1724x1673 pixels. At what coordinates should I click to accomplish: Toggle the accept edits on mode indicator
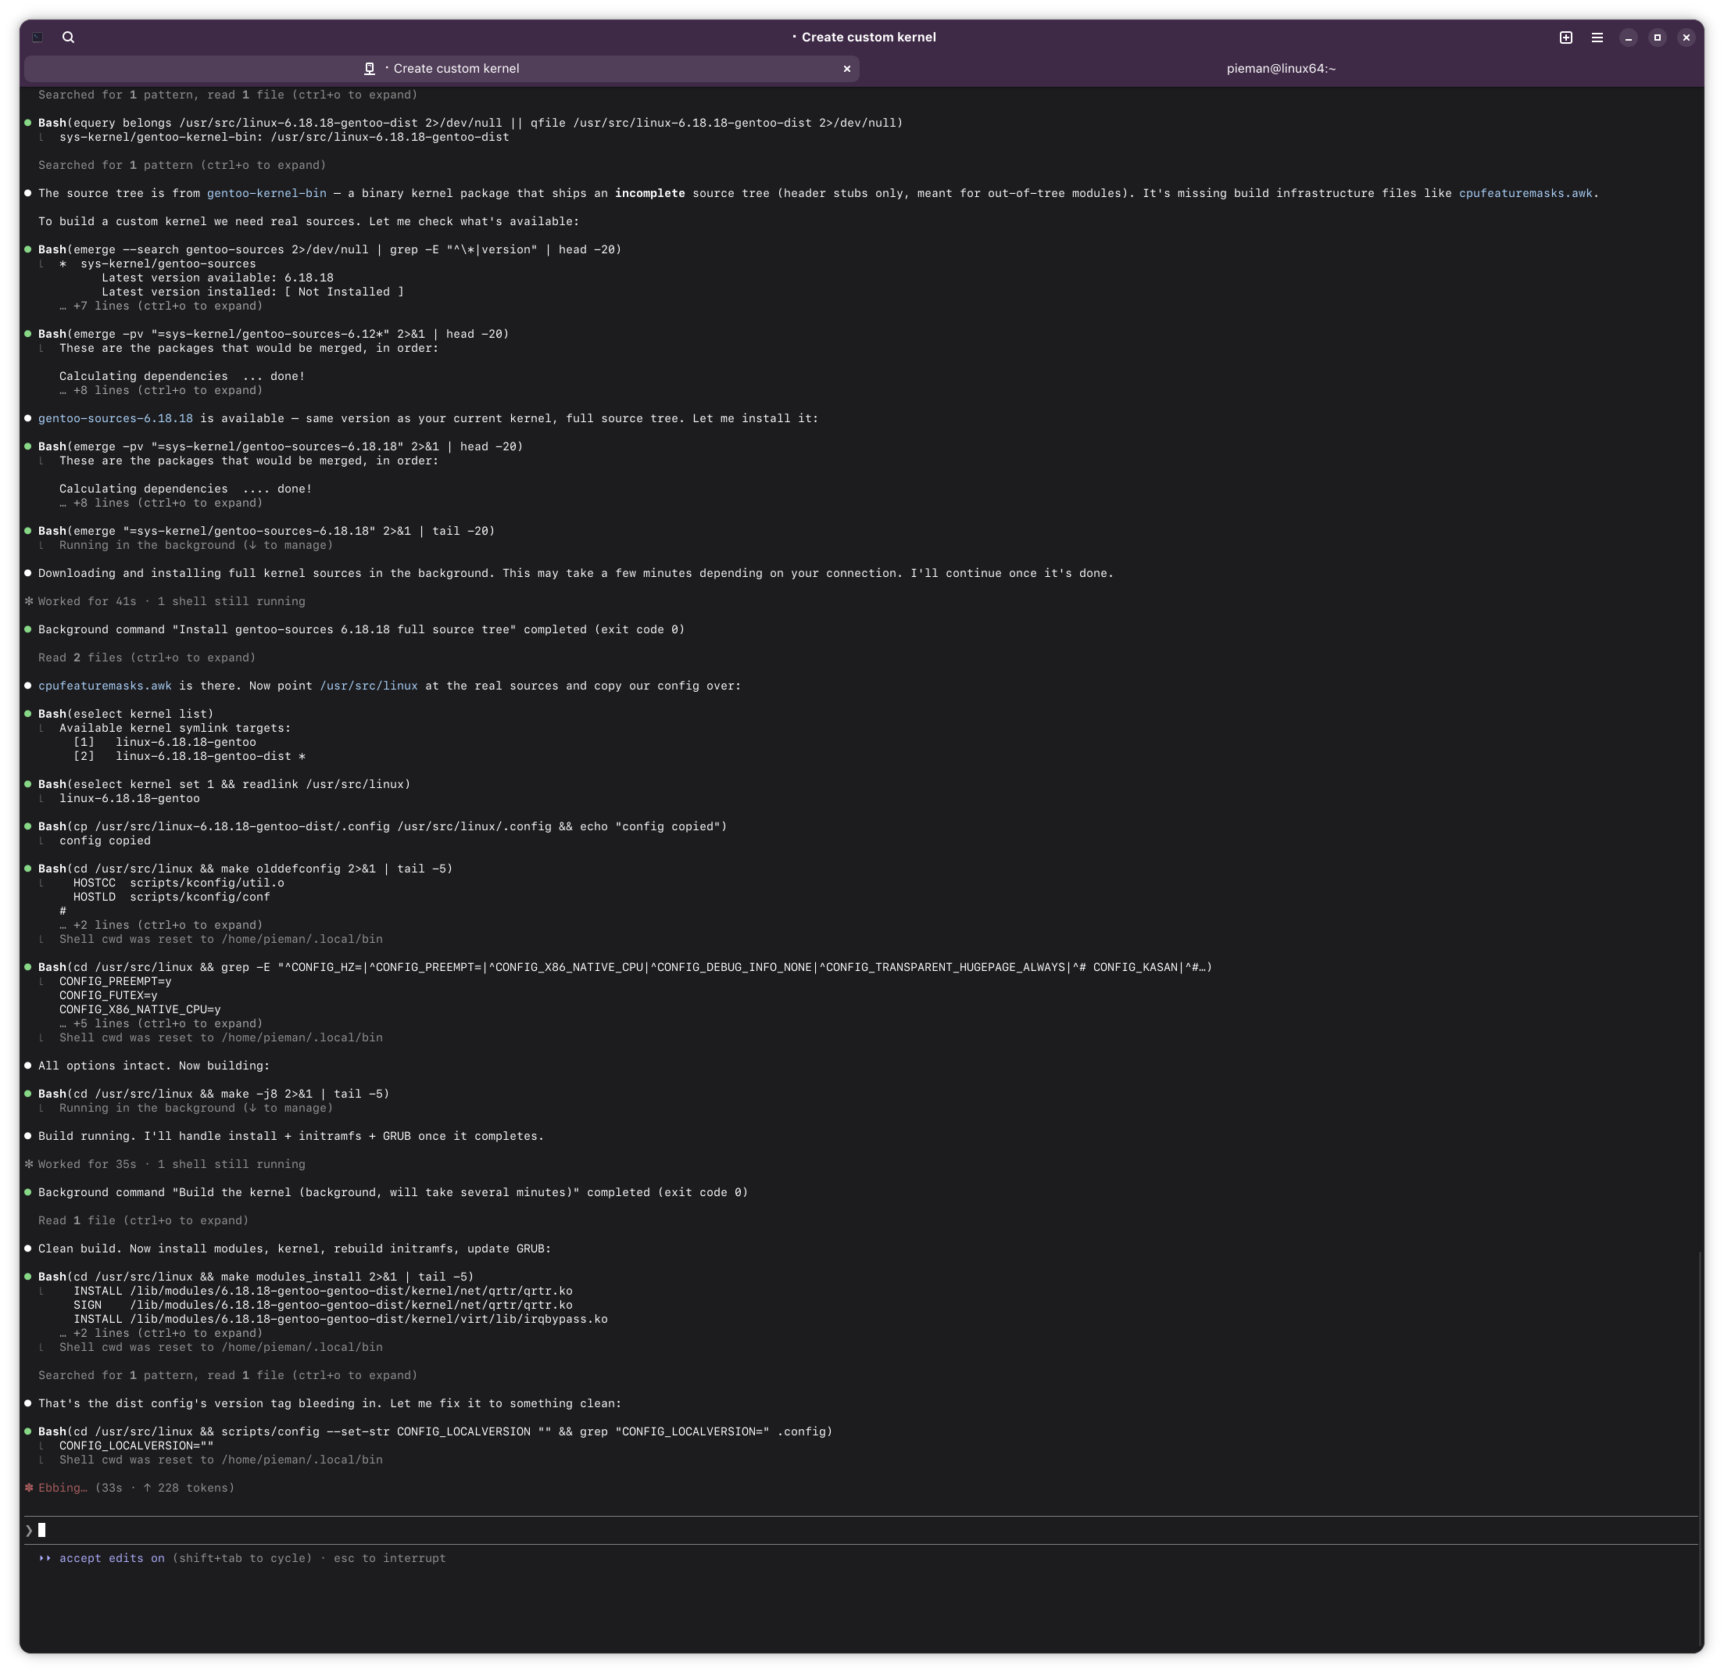(111, 1558)
